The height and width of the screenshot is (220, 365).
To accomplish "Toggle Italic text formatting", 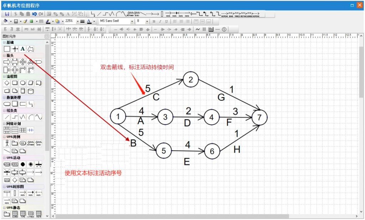I will [x=160, y=21].
